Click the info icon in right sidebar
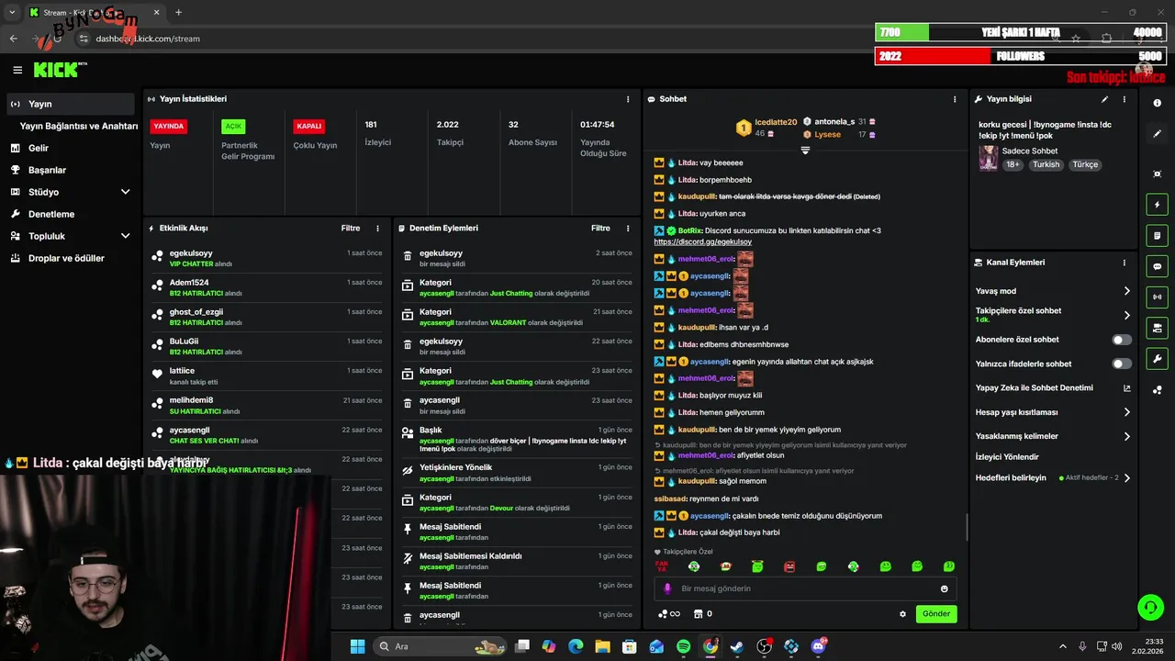 tap(1158, 104)
